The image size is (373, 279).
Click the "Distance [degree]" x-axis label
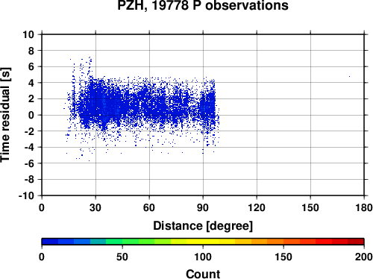click(203, 226)
